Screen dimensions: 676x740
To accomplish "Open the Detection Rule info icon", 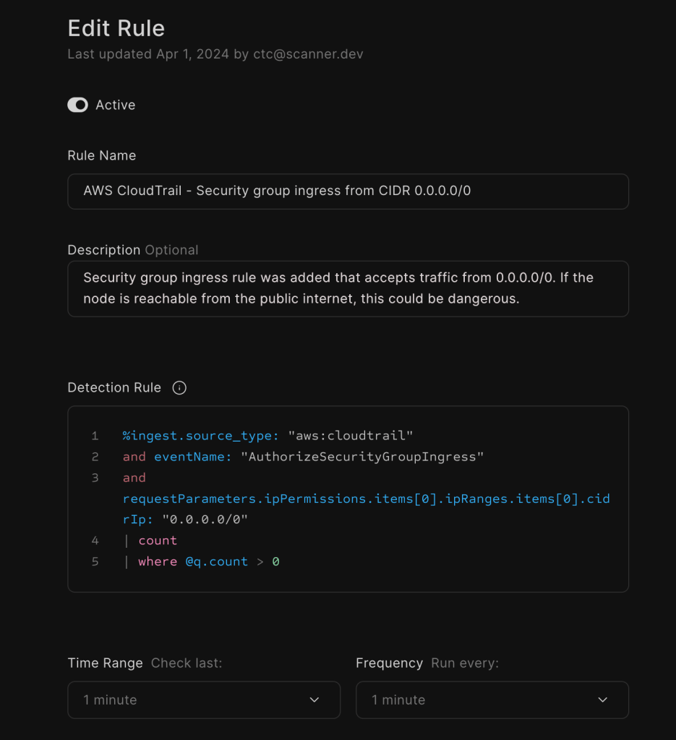I will point(179,388).
